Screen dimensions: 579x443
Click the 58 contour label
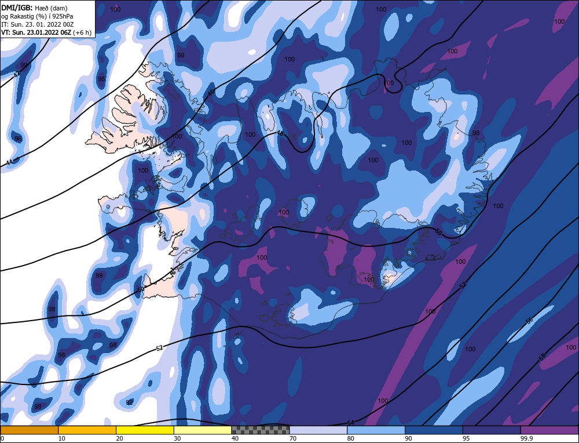click(x=542, y=357)
